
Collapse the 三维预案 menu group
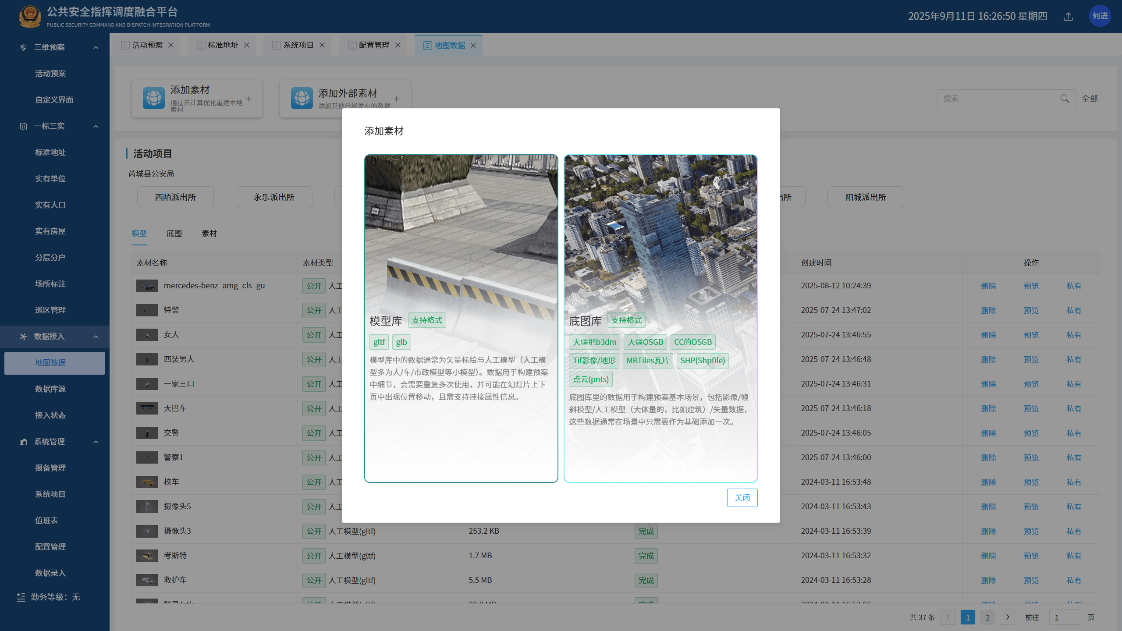(96, 47)
